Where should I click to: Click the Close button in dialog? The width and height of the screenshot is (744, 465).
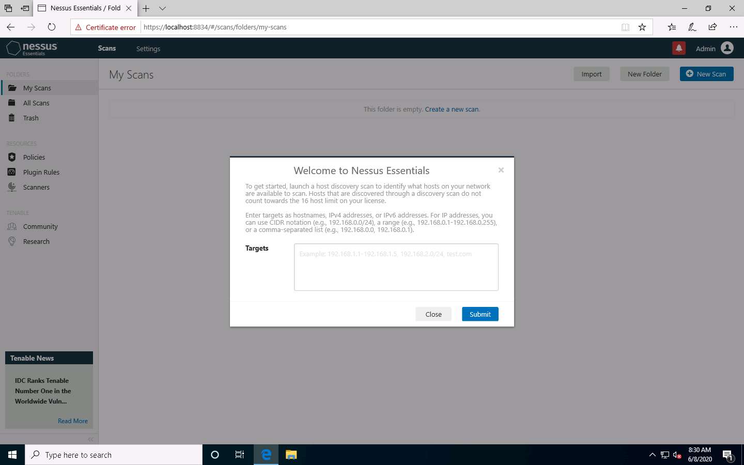[x=433, y=314]
